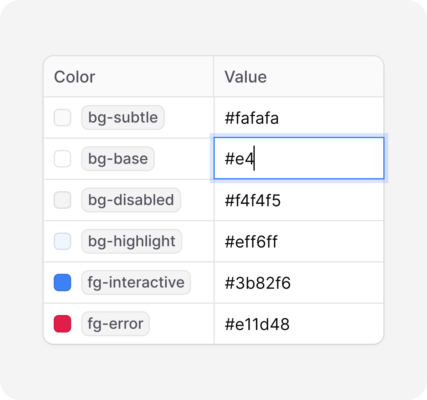Focus the #e4 editing input field
This screenshot has height=400, width=427.
(x=299, y=158)
